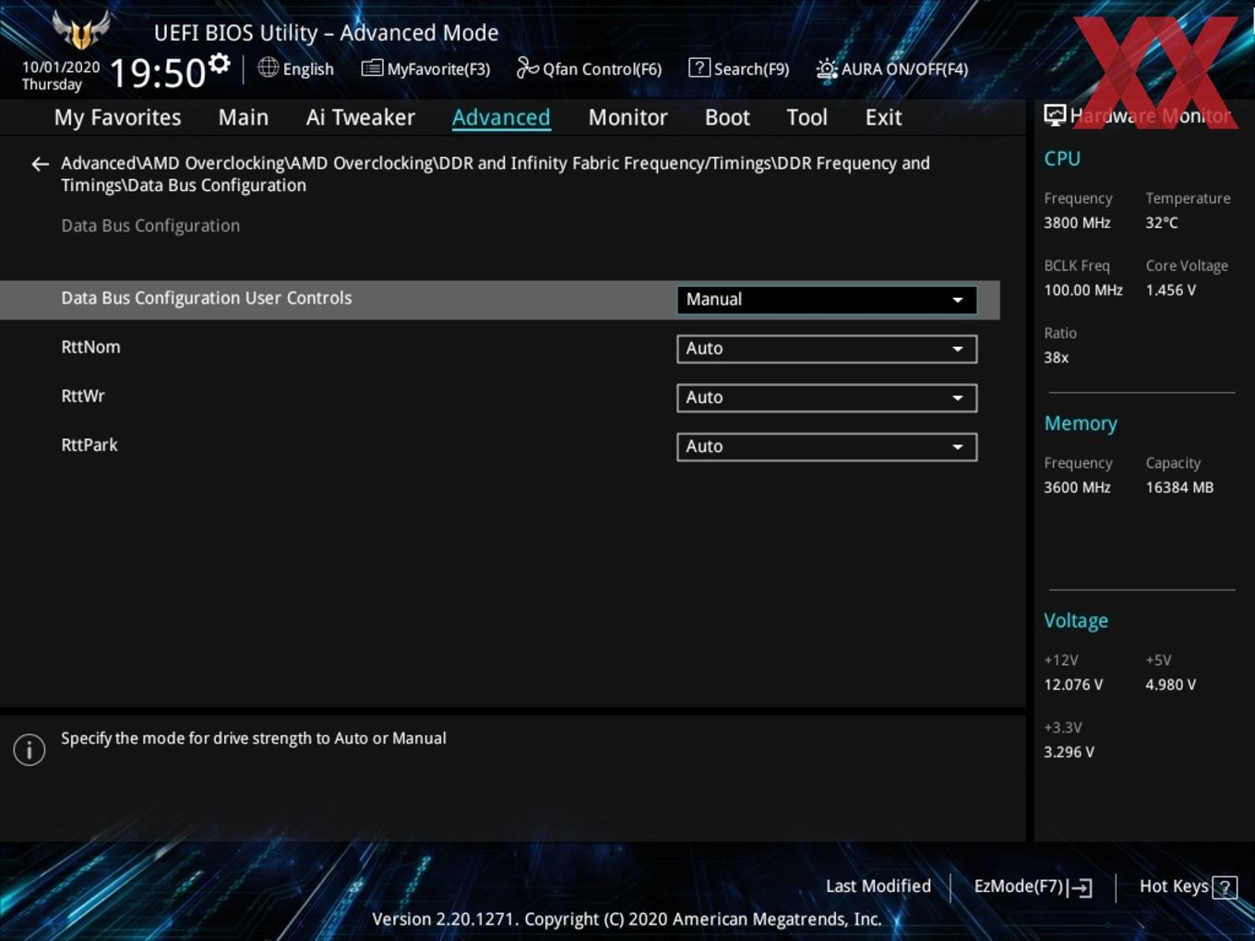Open the Ai Tweaker tab
Screen dimensions: 1255x941
(361, 117)
